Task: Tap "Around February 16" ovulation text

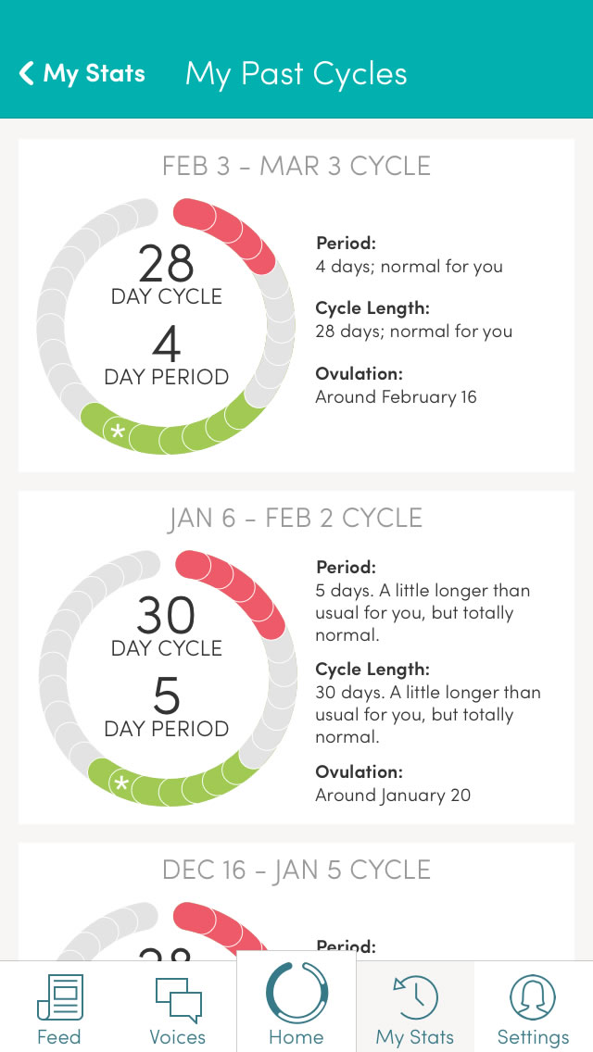Action: point(396,397)
